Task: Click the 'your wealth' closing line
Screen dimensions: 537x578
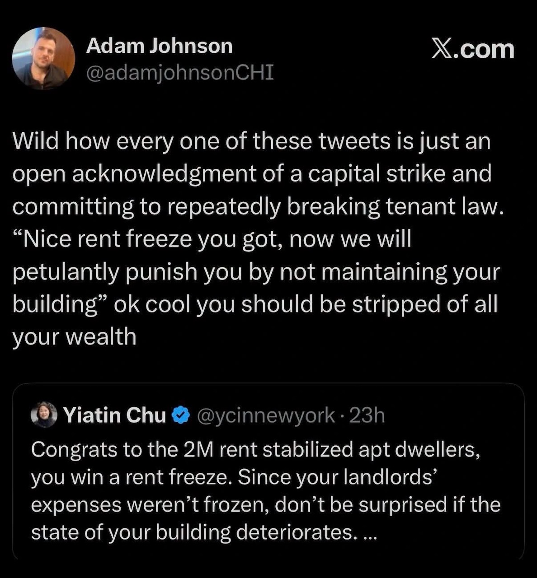Action: point(74,337)
